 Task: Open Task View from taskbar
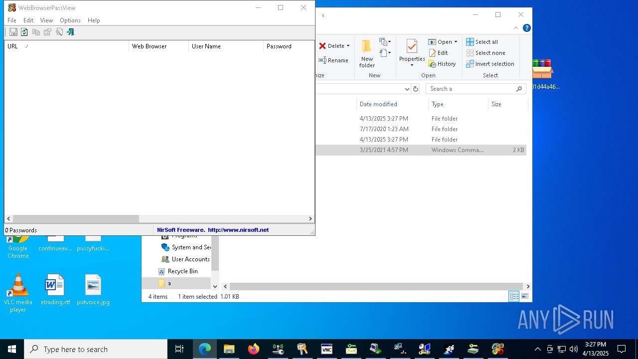(179, 349)
